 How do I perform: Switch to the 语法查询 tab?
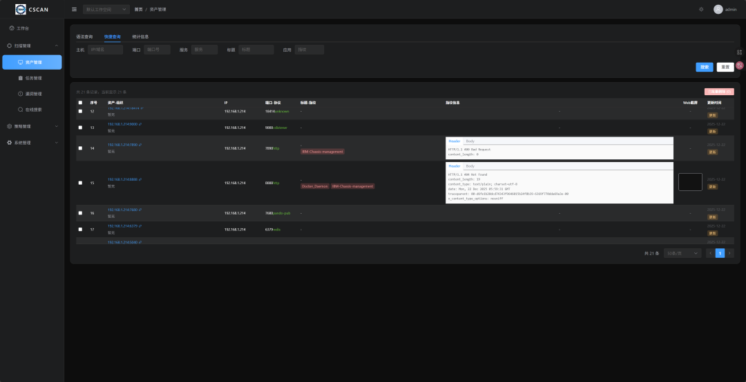click(x=85, y=37)
